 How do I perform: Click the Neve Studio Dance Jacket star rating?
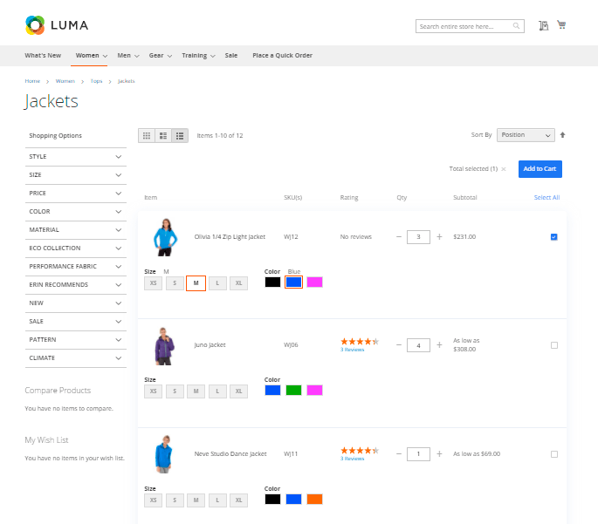(360, 451)
